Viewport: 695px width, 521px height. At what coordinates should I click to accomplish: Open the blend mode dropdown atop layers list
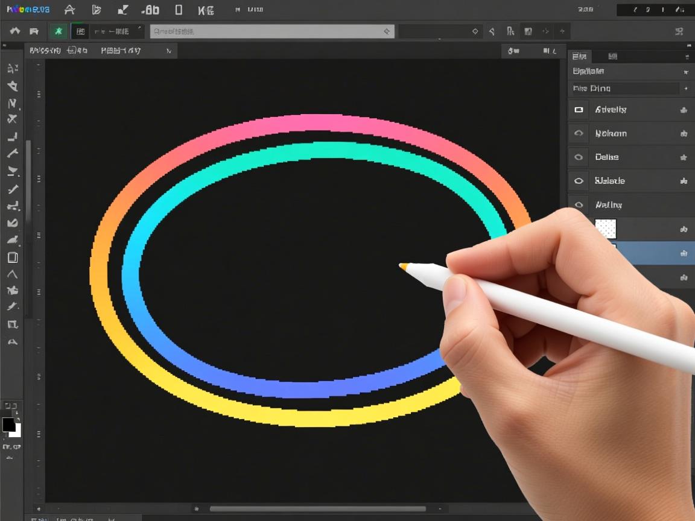624,89
